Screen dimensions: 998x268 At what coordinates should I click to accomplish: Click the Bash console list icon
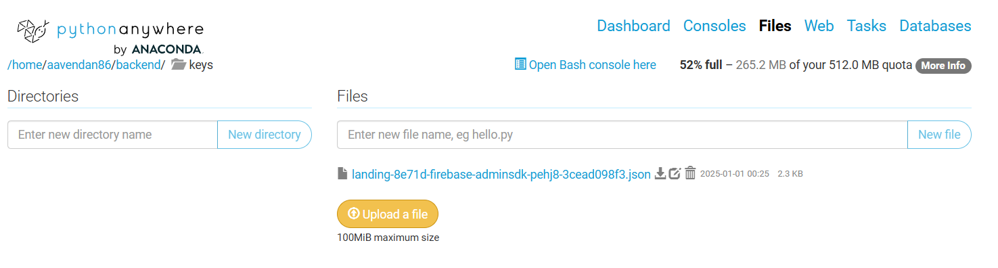(520, 64)
